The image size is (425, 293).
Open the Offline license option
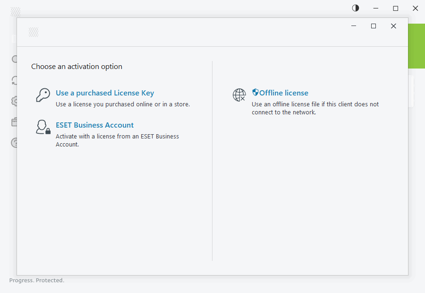(283, 93)
